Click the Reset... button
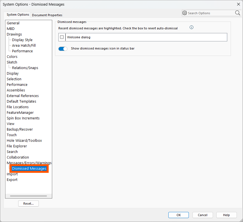Screen dimensions: 243x222 pos(28,204)
